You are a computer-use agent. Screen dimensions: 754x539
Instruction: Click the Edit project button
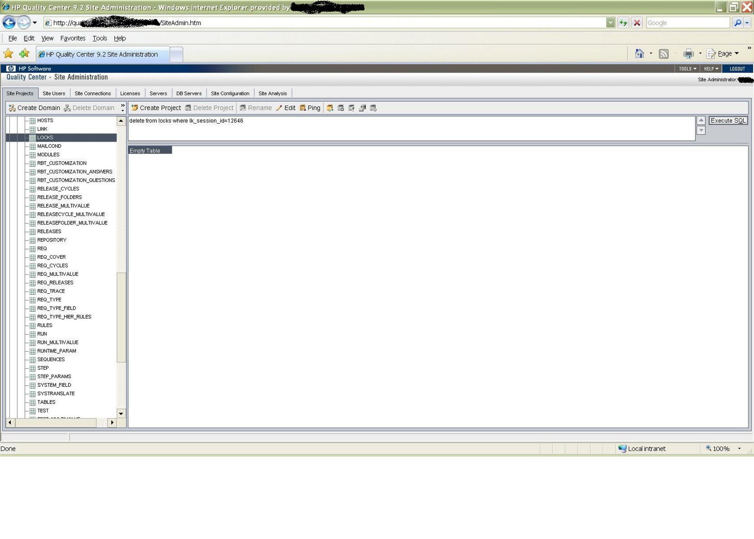coord(286,108)
